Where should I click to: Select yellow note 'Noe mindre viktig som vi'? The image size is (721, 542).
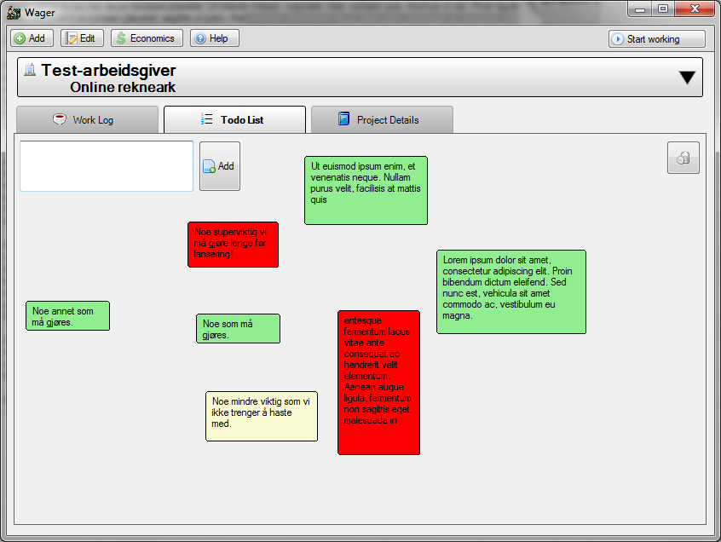262,417
